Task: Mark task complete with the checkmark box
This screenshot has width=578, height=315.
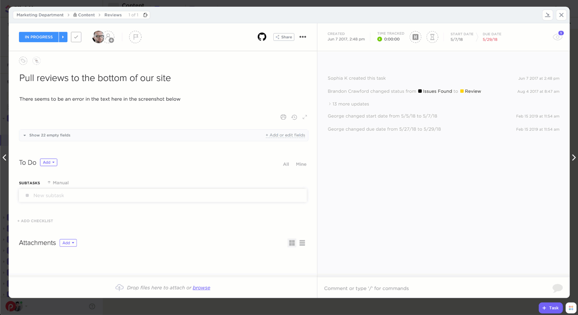Action: coord(76,37)
